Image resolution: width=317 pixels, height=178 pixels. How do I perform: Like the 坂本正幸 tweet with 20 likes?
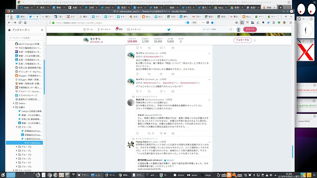(161, 133)
